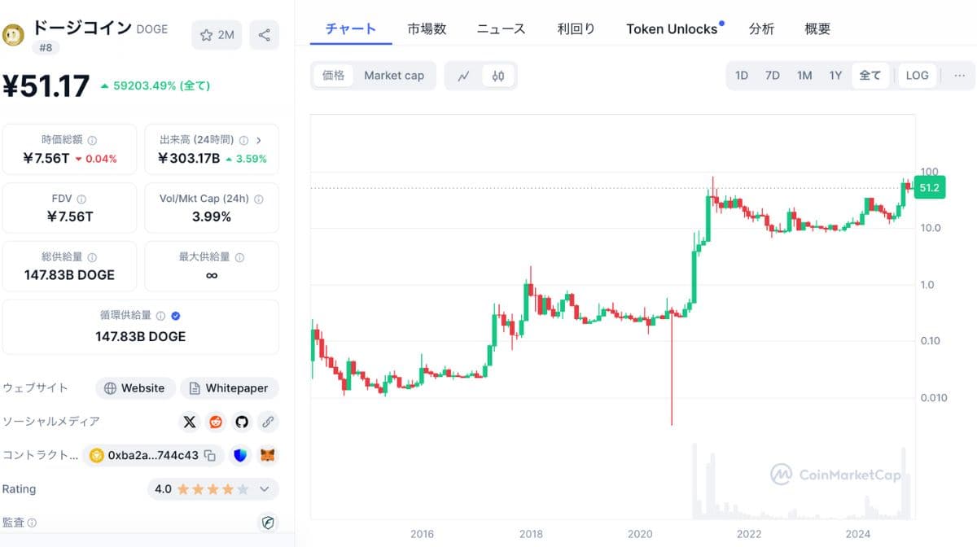Click the audit shield icon
Image resolution: width=977 pixels, height=547 pixels.
click(x=268, y=523)
